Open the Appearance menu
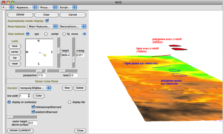223x134 pixels. [x=26, y=7]
